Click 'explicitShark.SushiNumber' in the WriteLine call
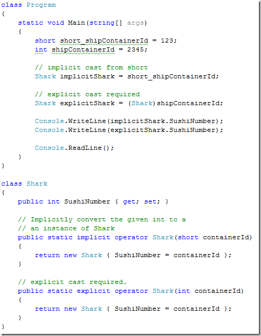261x336 pixels. coord(163,130)
